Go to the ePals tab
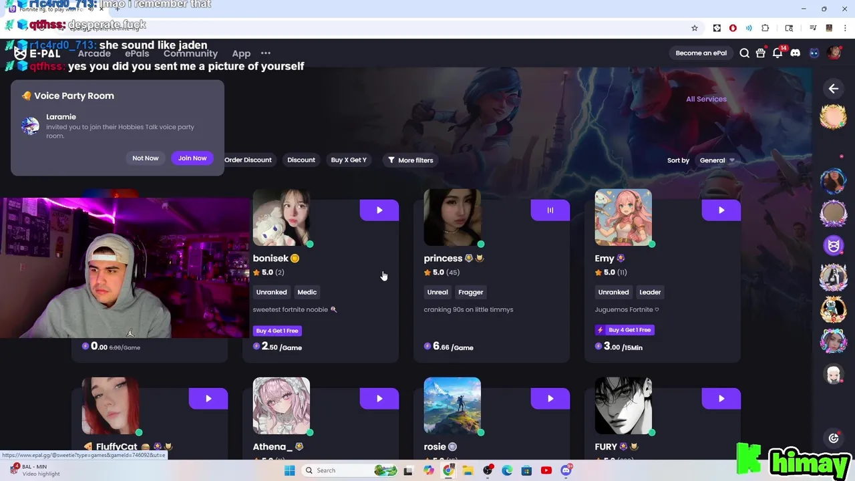The image size is (855, 481). (x=137, y=53)
